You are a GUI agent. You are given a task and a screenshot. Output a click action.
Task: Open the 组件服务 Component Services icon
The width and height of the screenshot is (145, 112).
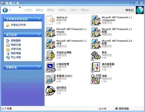click(50, 91)
